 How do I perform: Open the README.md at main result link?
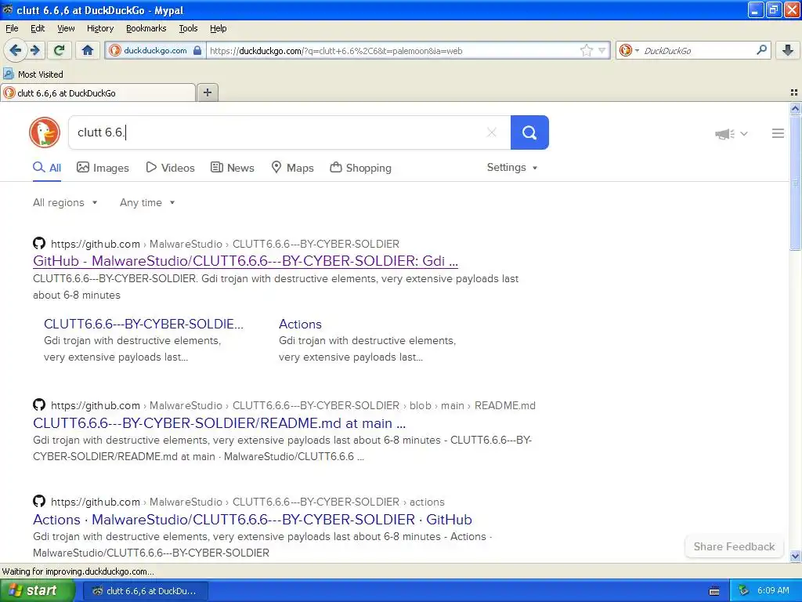tap(219, 423)
